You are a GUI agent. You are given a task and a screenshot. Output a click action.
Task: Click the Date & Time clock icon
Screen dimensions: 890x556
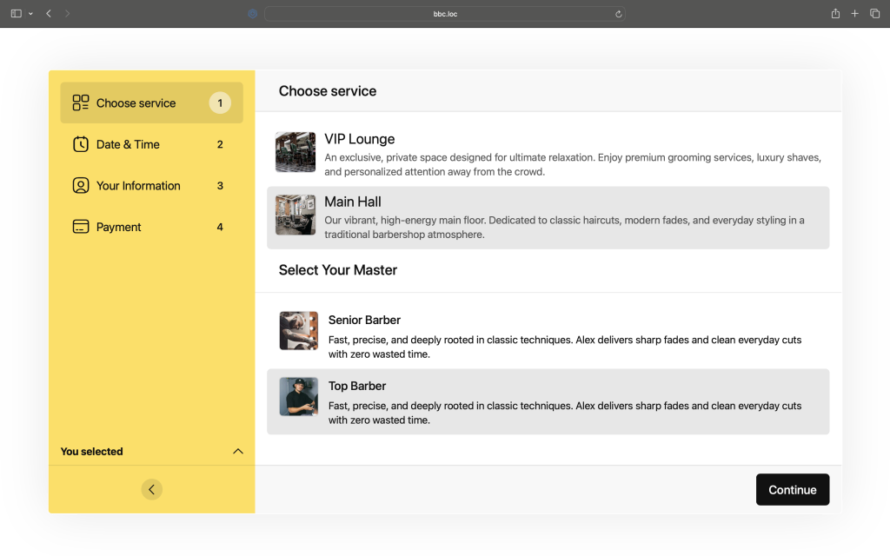81,144
